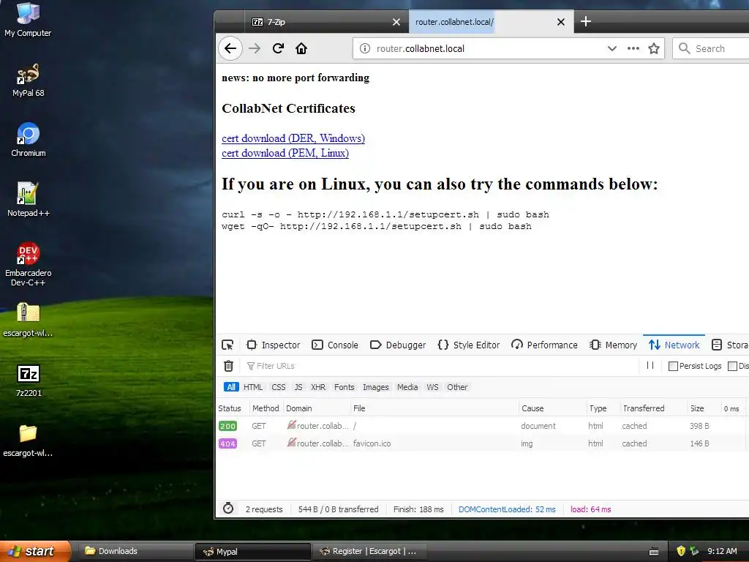
Task: Switch to Downloads taskbar window
Action: (135, 551)
